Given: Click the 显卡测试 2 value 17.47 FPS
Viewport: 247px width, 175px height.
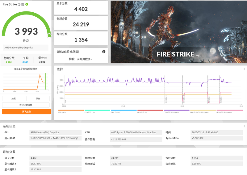Looking at the screenshot, I should 56,169.
